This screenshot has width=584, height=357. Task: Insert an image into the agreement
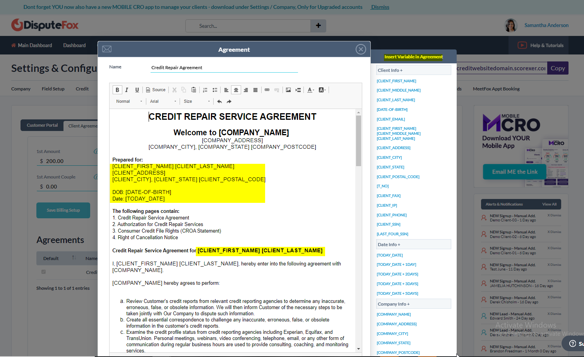click(x=288, y=90)
